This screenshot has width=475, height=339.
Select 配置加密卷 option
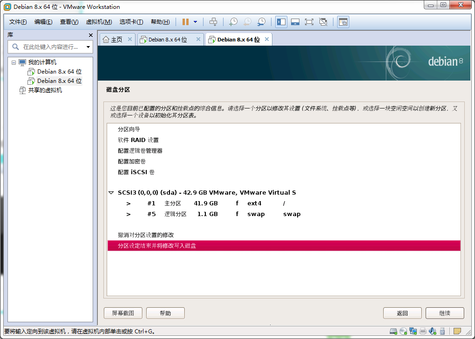coord(131,162)
